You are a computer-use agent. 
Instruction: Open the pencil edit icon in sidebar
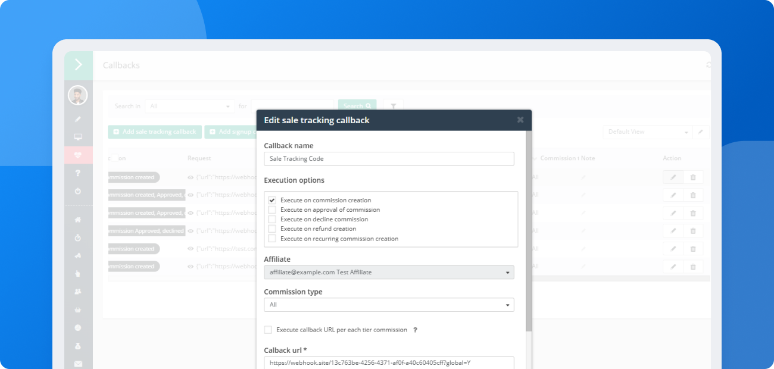[x=78, y=118]
